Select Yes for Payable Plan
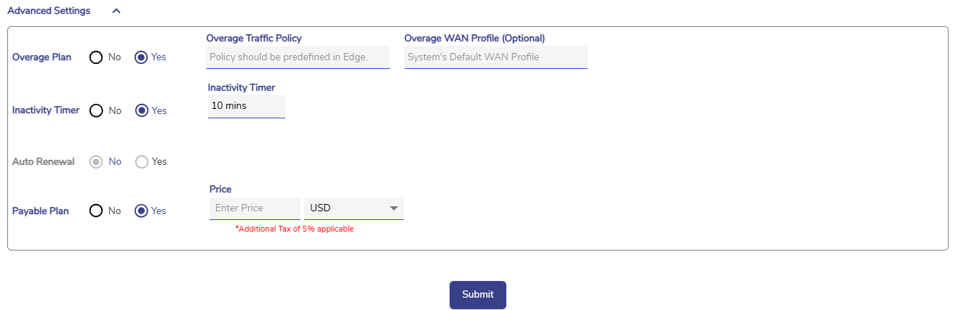 (142, 211)
